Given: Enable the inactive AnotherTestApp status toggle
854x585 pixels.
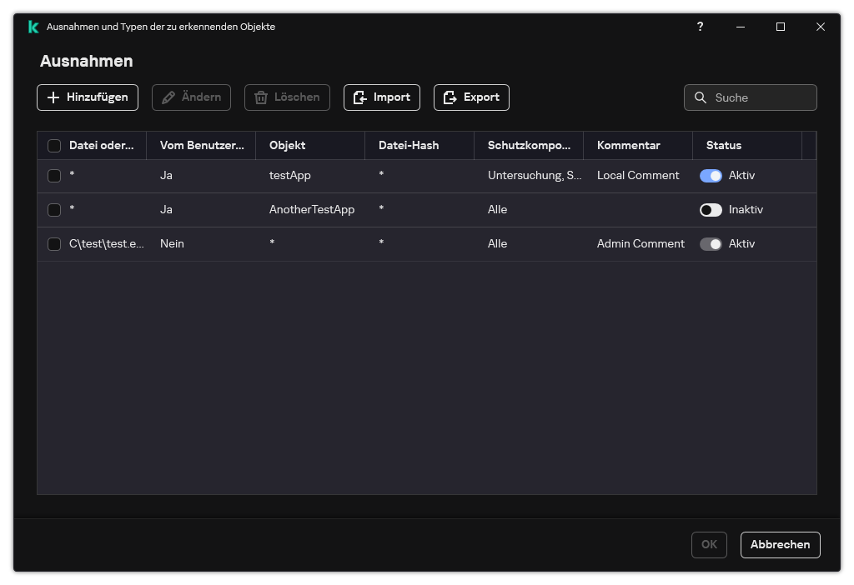Looking at the screenshot, I should click(x=711, y=210).
